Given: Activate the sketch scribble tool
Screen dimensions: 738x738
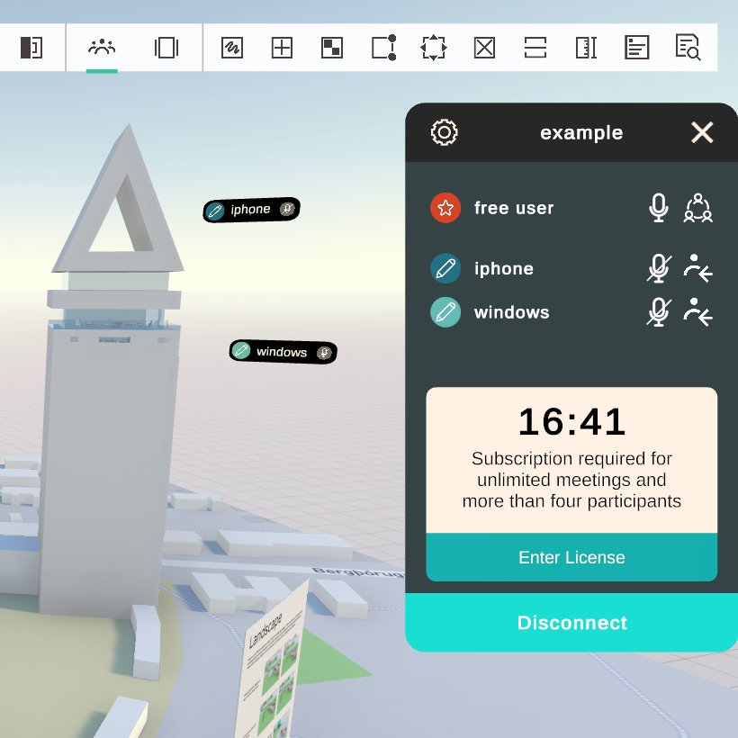Looking at the screenshot, I should (232, 48).
